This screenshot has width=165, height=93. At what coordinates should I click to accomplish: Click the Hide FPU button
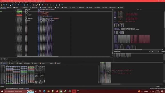pyautogui.click(x=139, y=10)
